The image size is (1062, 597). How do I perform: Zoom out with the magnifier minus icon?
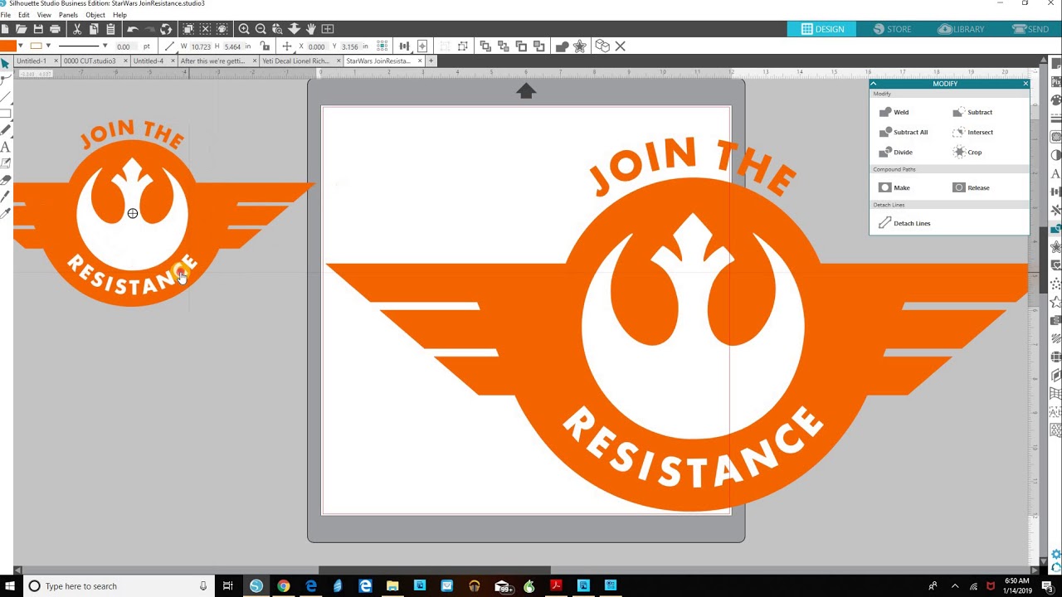261,29
